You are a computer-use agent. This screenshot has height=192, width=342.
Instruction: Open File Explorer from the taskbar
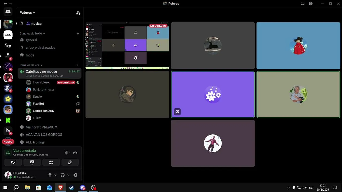[27, 187]
